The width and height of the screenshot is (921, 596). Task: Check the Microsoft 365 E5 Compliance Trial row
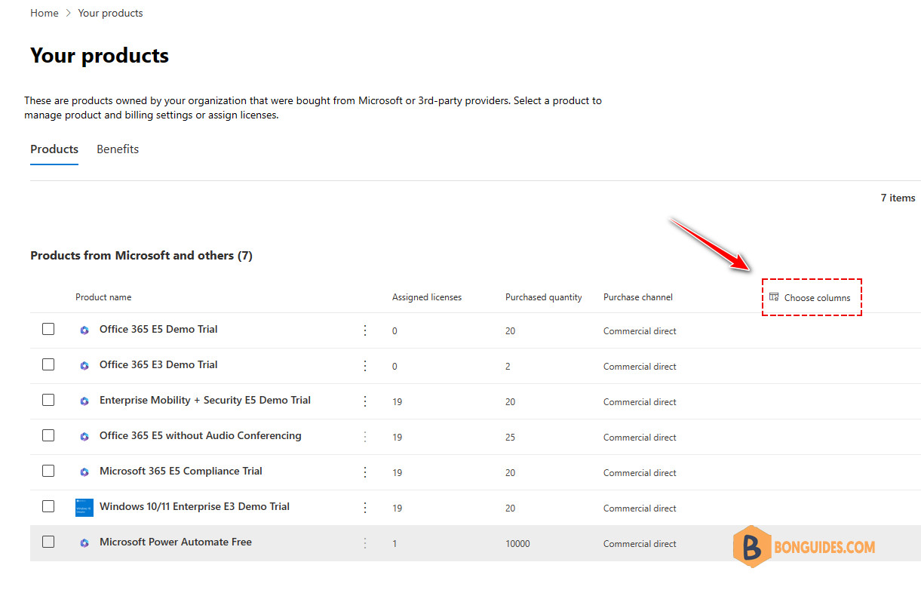[48, 471]
